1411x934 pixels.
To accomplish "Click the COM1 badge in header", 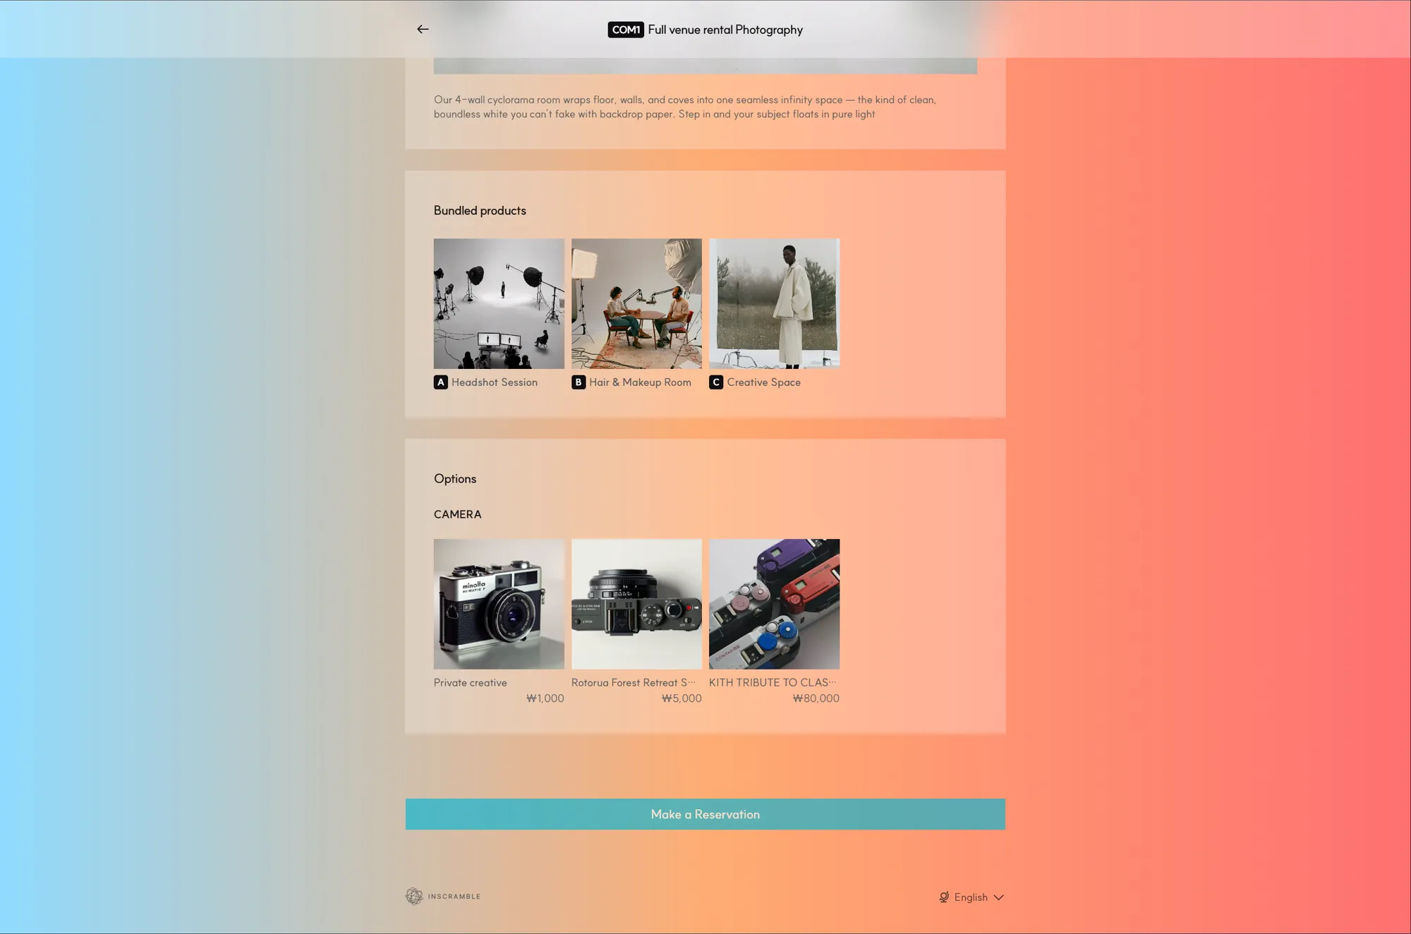I will tap(626, 30).
